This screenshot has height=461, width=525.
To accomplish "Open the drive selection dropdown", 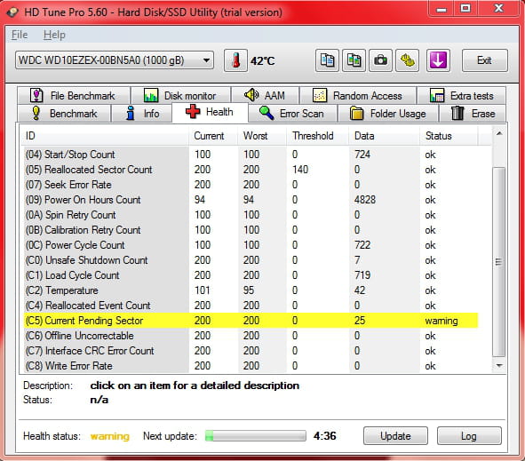I will click(115, 60).
